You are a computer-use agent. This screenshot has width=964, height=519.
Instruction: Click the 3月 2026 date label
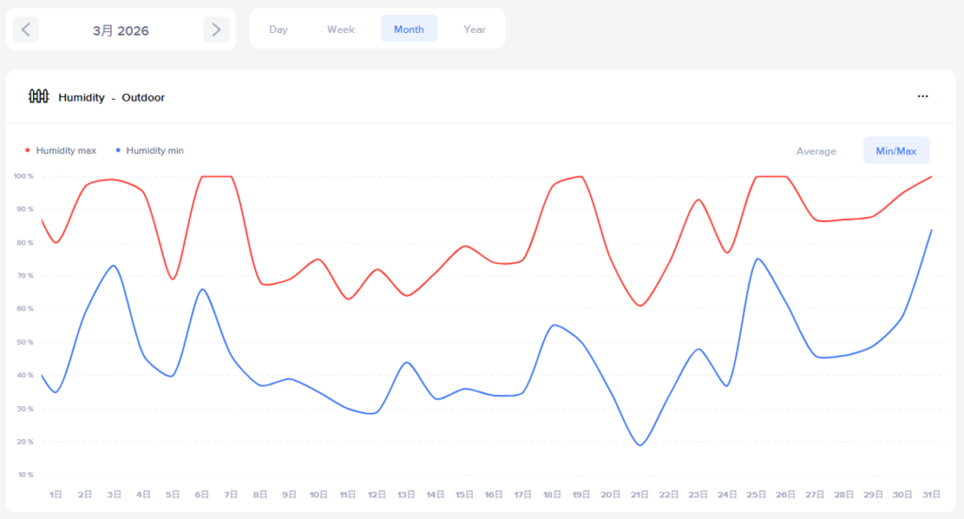[120, 30]
